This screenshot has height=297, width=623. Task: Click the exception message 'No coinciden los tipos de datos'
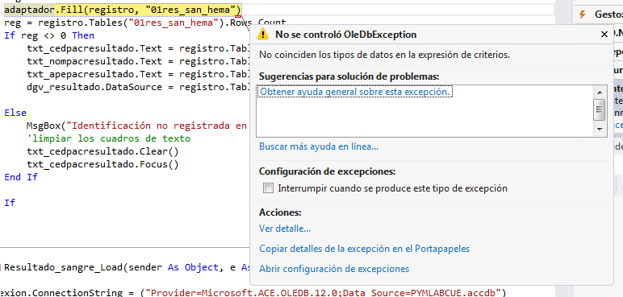pos(385,55)
